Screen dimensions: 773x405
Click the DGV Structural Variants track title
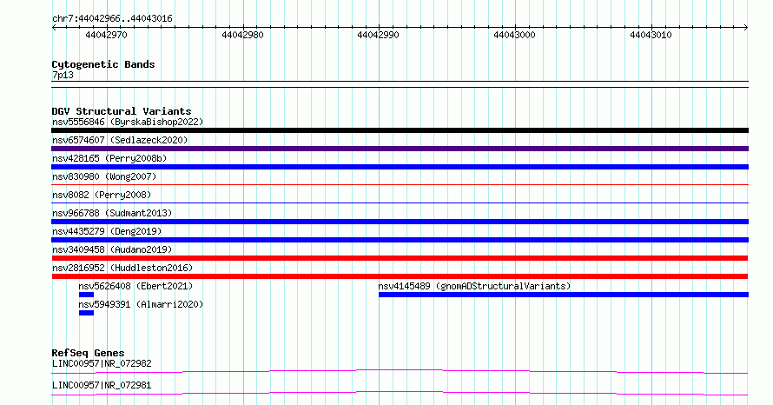point(122,111)
